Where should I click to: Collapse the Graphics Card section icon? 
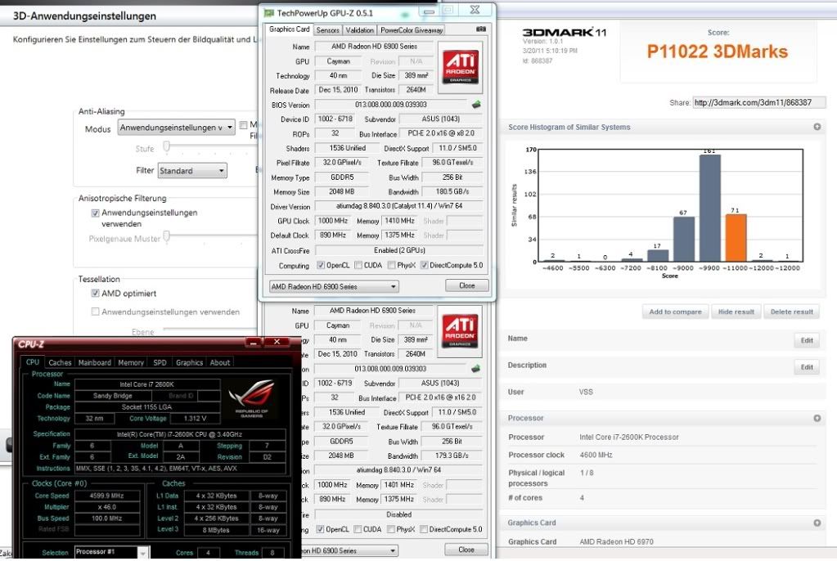click(817, 523)
